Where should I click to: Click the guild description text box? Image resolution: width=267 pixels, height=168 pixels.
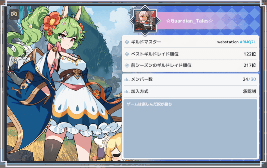pos(190,129)
